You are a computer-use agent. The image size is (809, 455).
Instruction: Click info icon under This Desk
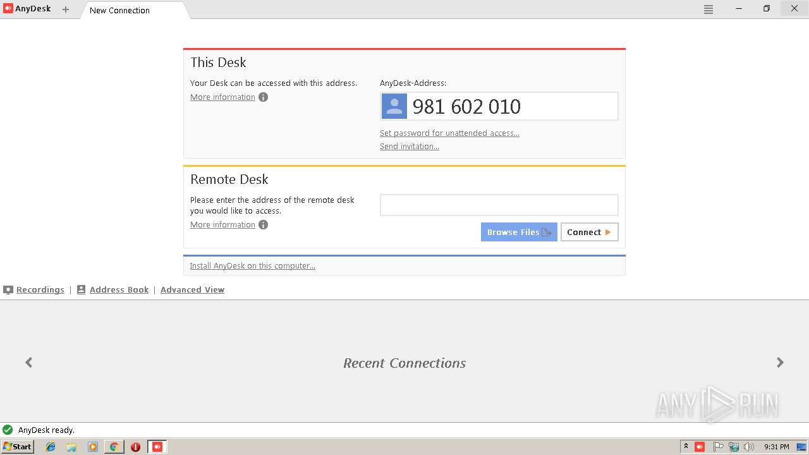(x=264, y=97)
